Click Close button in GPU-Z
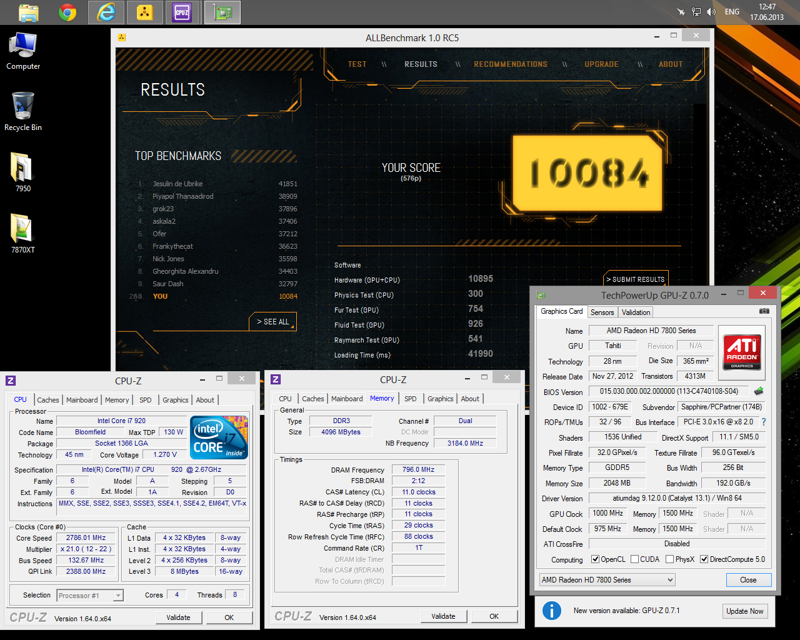The image size is (800, 640). click(x=748, y=580)
